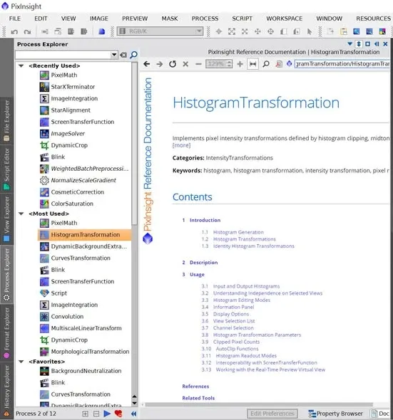
Task: Click the red heart favorites icon
Action: coord(118,414)
